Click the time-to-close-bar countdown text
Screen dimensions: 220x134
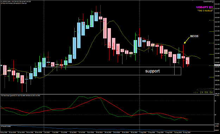tap(14, 3)
